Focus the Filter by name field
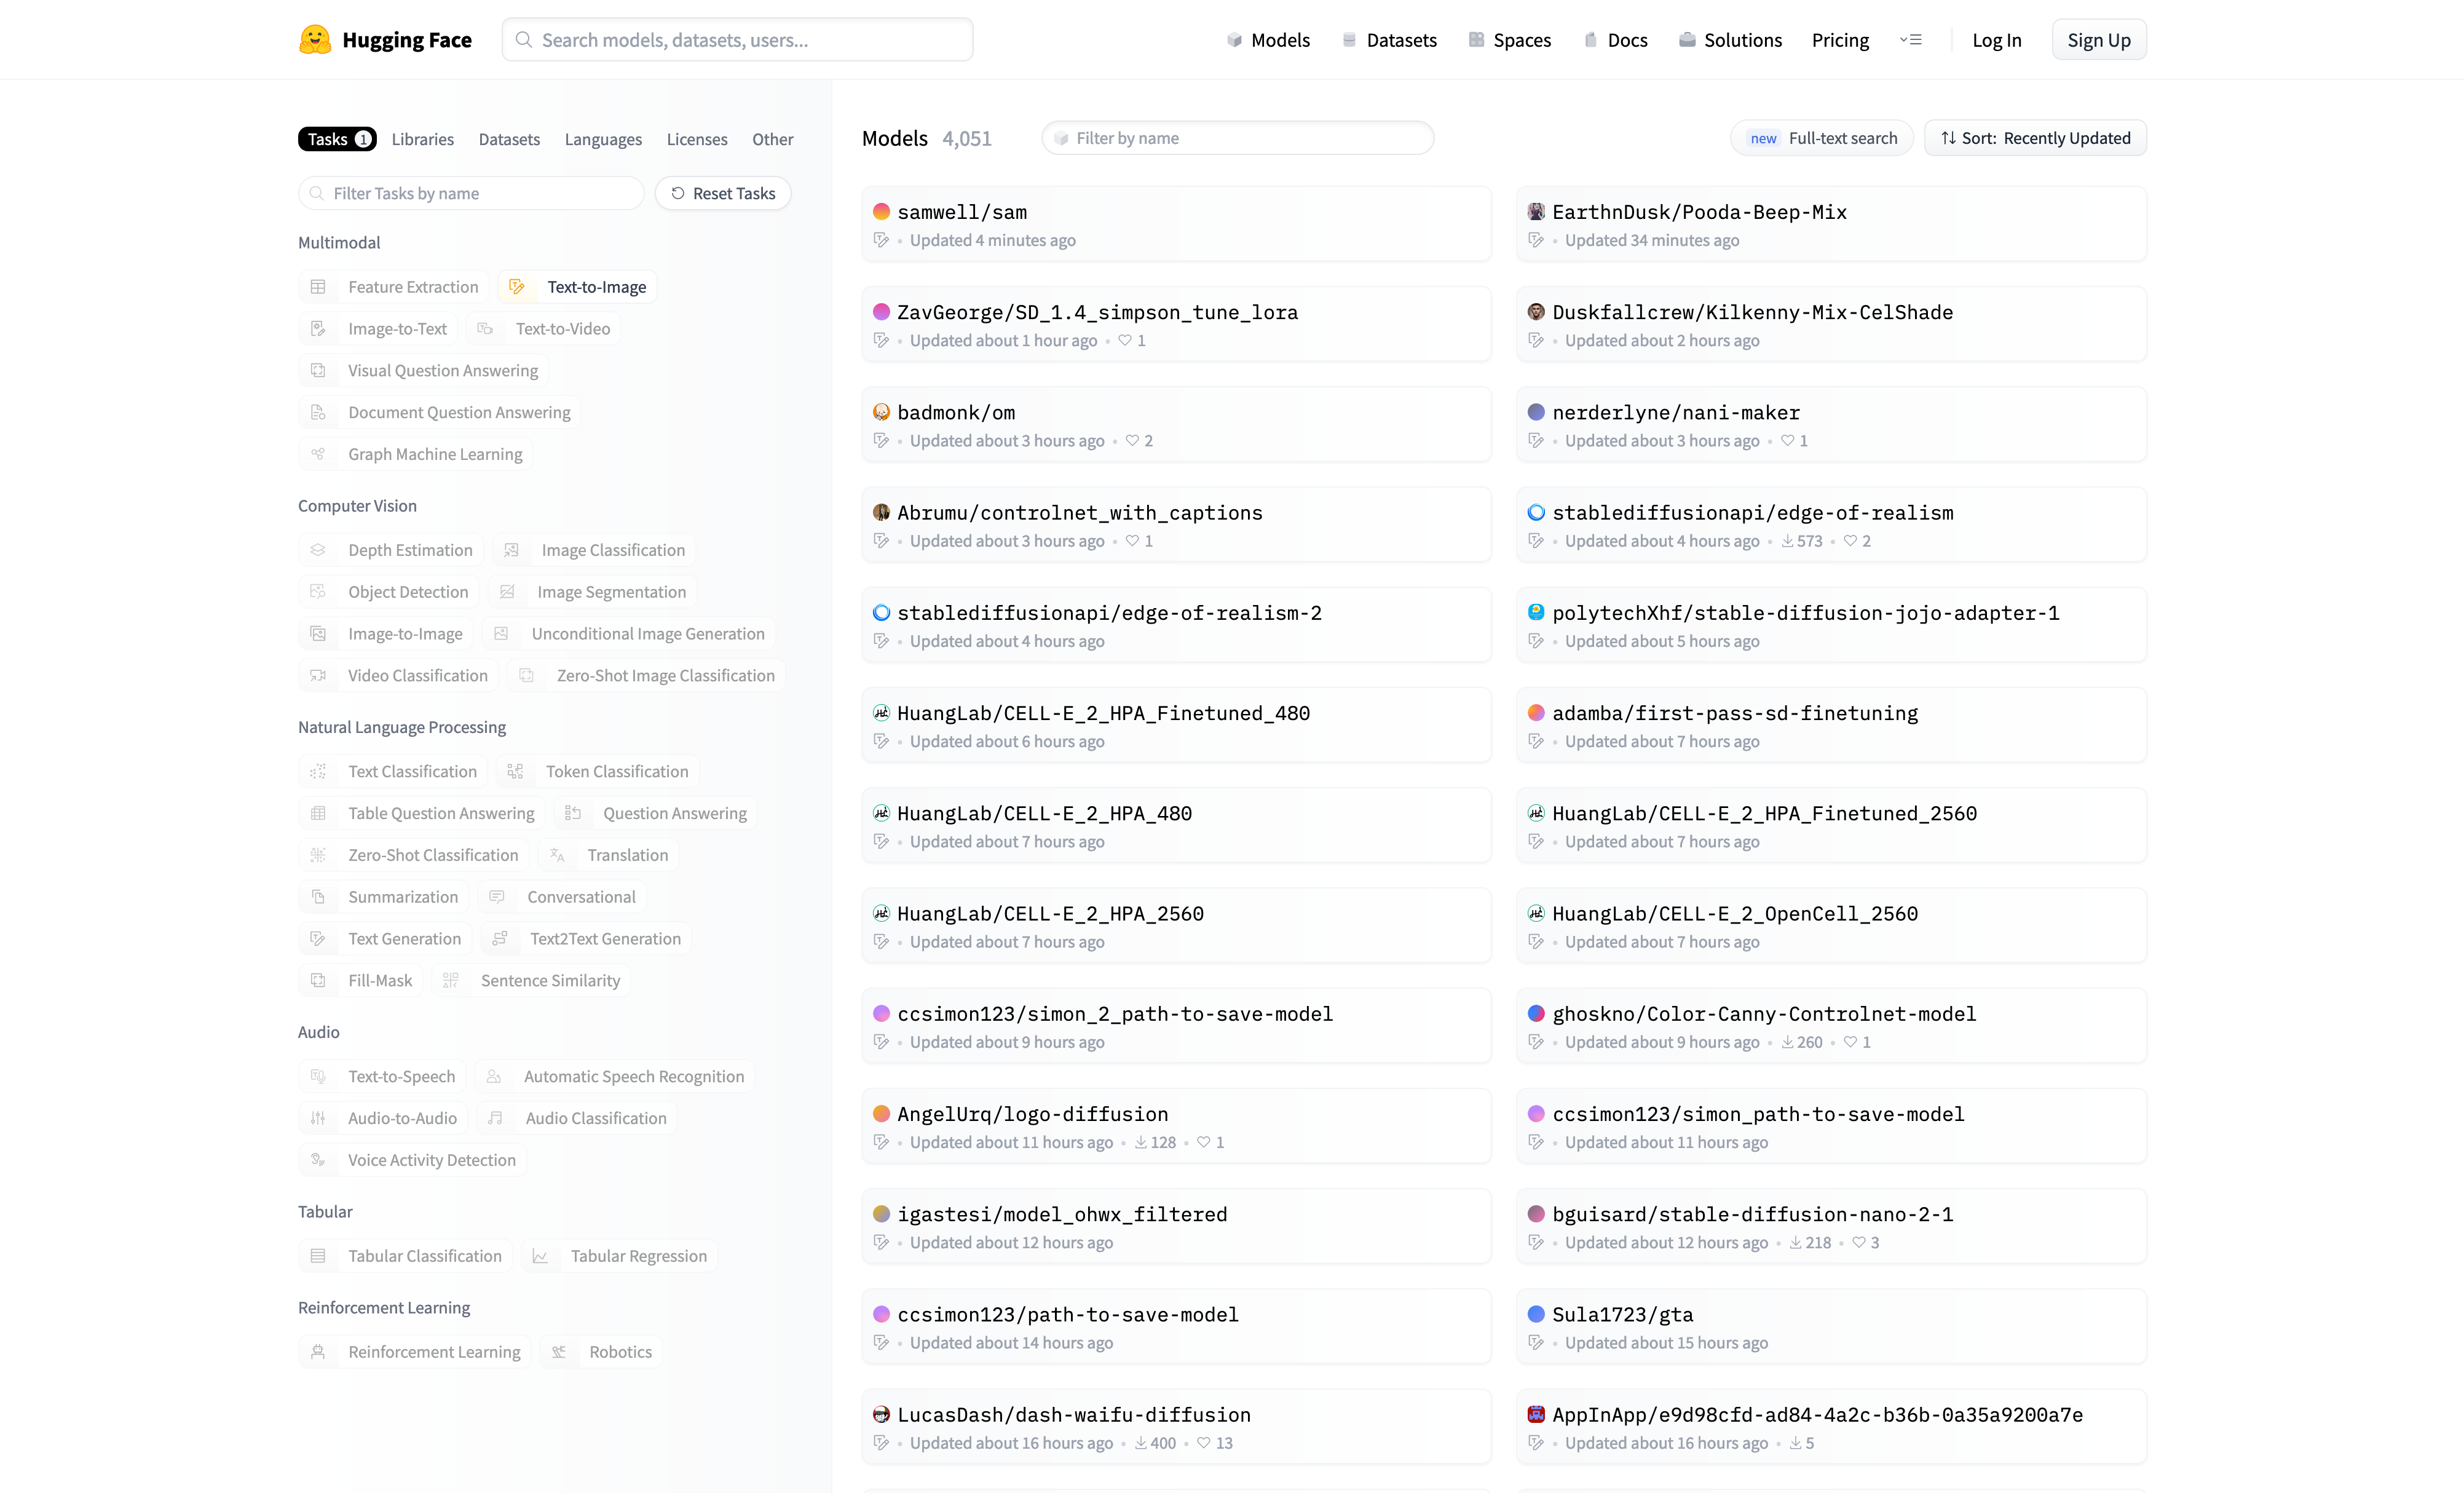Viewport: 2464px width, 1493px height. click(1237, 138)
